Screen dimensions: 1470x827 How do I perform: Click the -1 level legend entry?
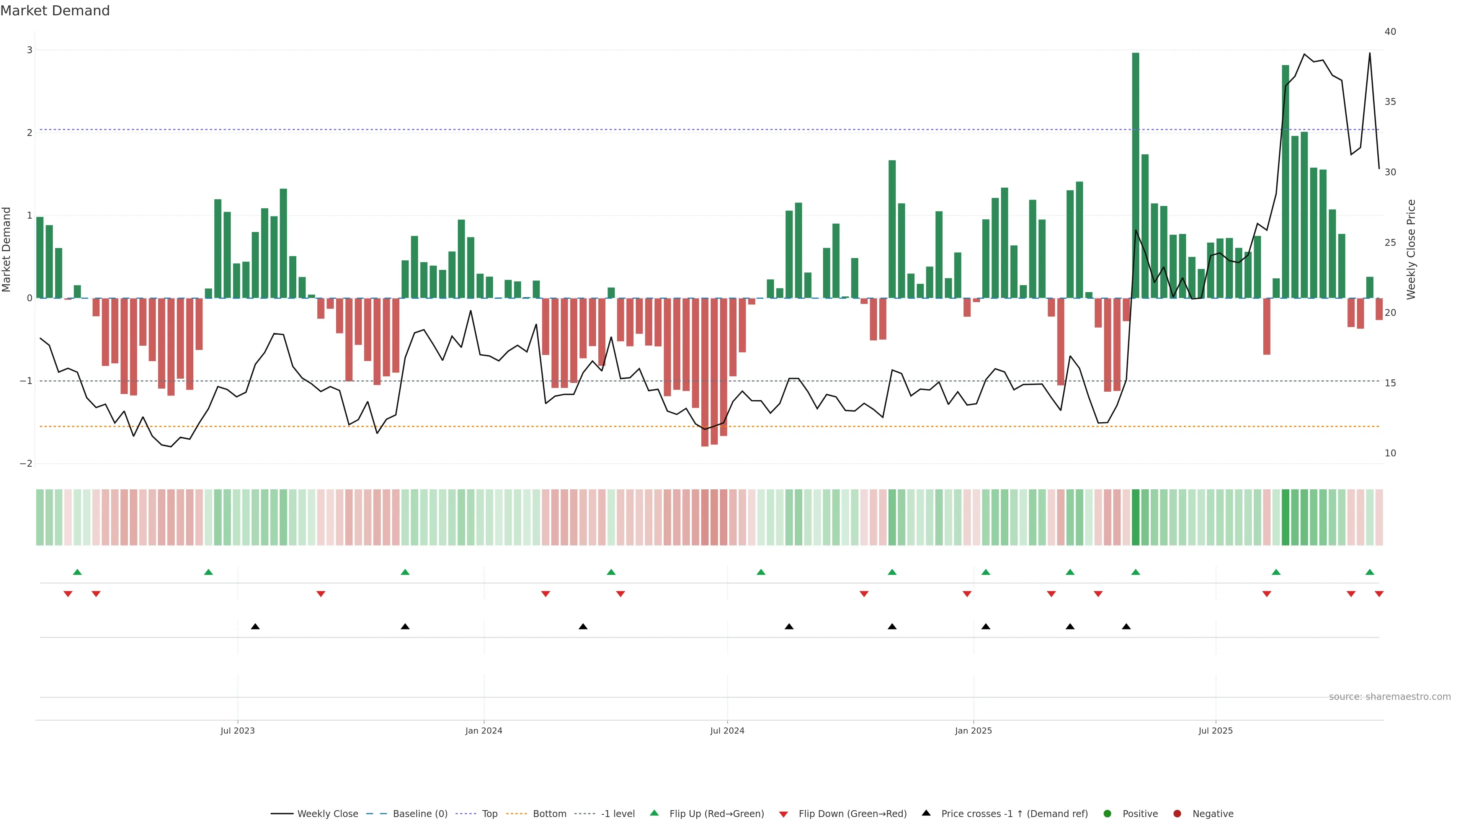click(617, 814)
